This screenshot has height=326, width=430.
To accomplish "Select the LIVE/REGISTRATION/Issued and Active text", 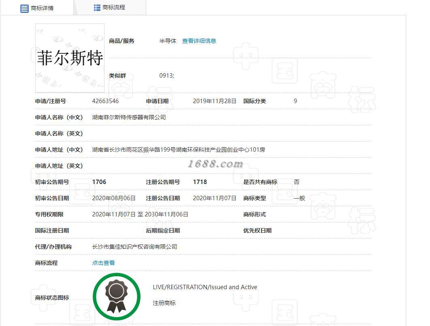I will [205, 287].
